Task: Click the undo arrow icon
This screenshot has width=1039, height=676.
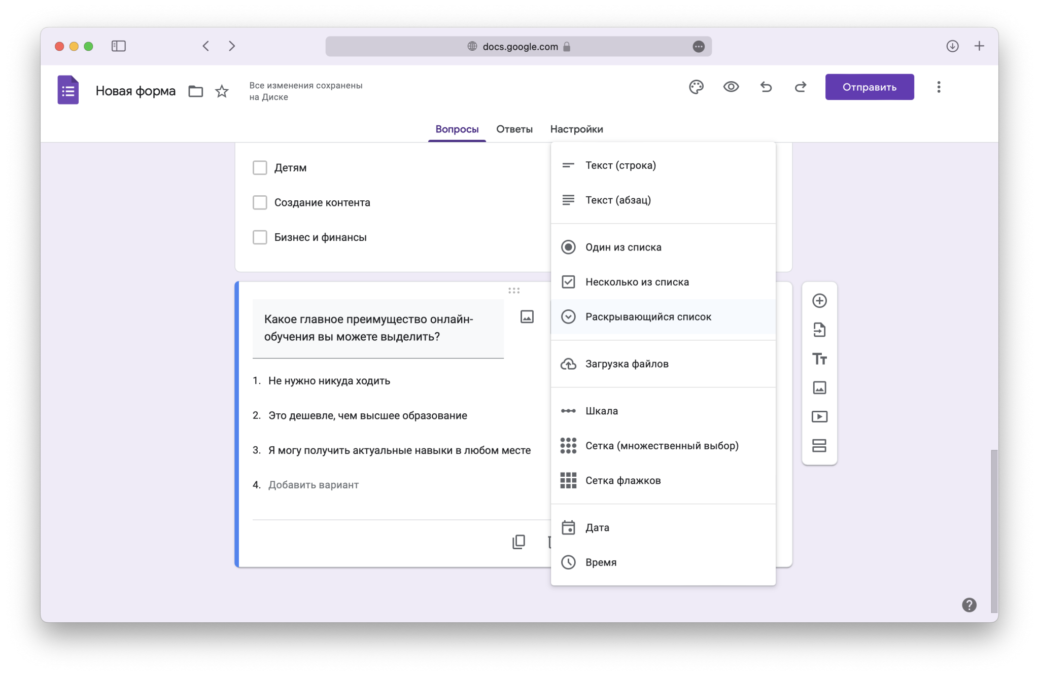Action: (766, 87)
